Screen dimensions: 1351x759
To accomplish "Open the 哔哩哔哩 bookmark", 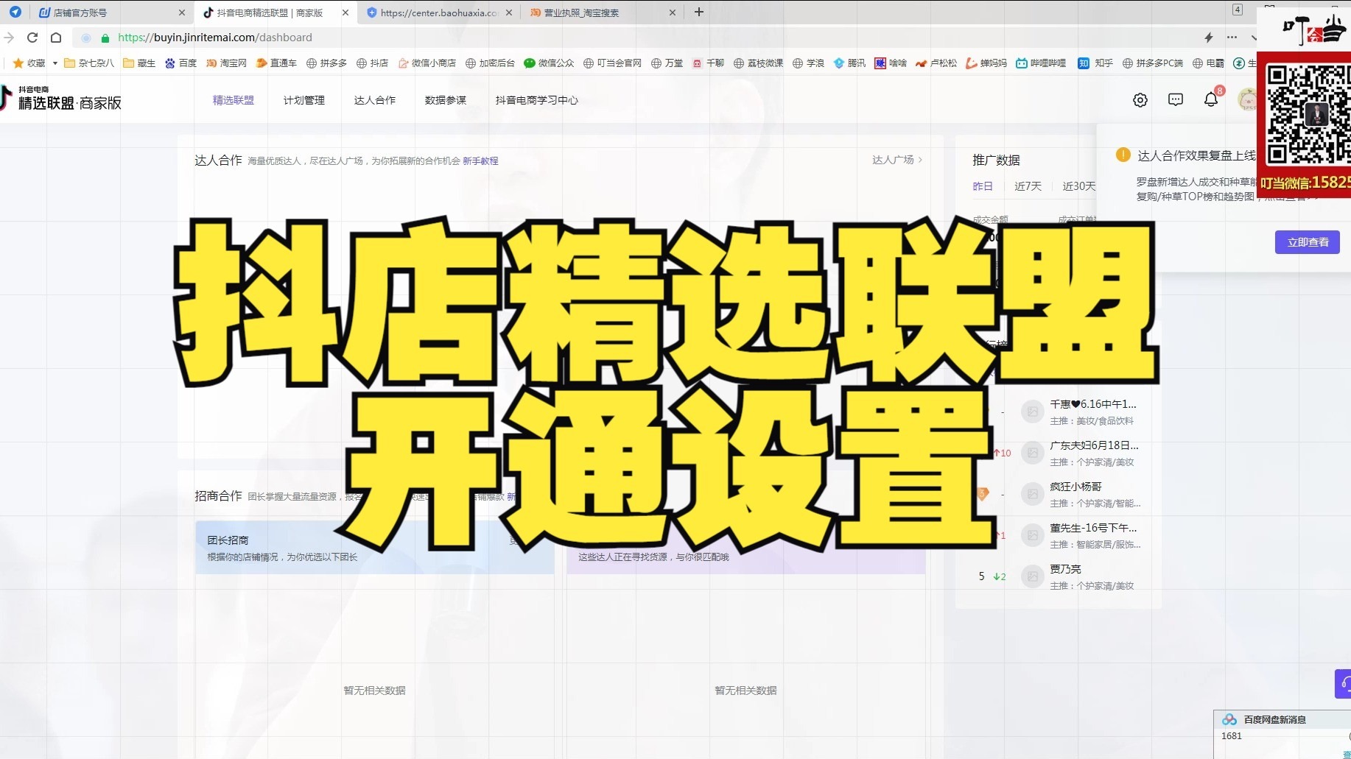I will [x=1041, y=63].
